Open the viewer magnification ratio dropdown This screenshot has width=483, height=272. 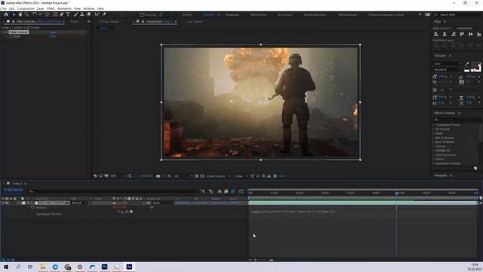pyautogui.click(x=118, y=176)
